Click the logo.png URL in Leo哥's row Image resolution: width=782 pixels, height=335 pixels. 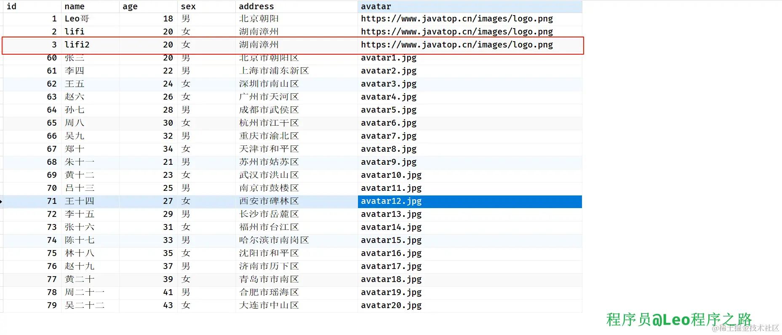[457, 19]
